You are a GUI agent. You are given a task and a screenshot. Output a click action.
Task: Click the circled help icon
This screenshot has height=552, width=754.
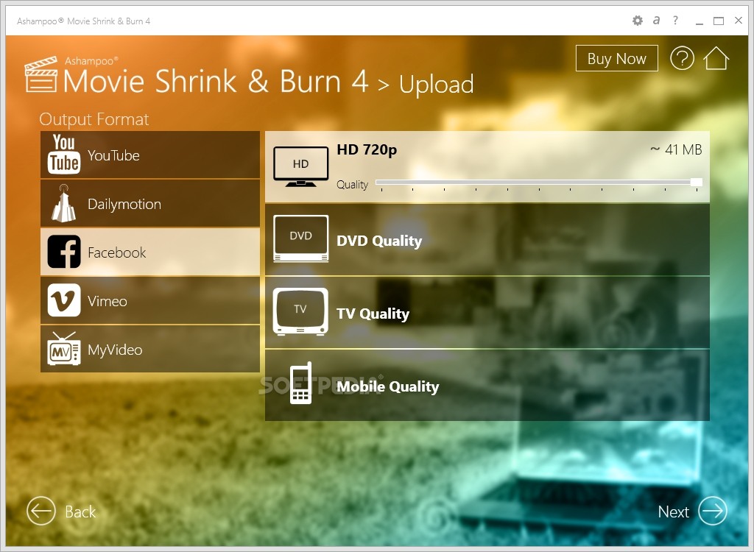click(x=682, y=58)
